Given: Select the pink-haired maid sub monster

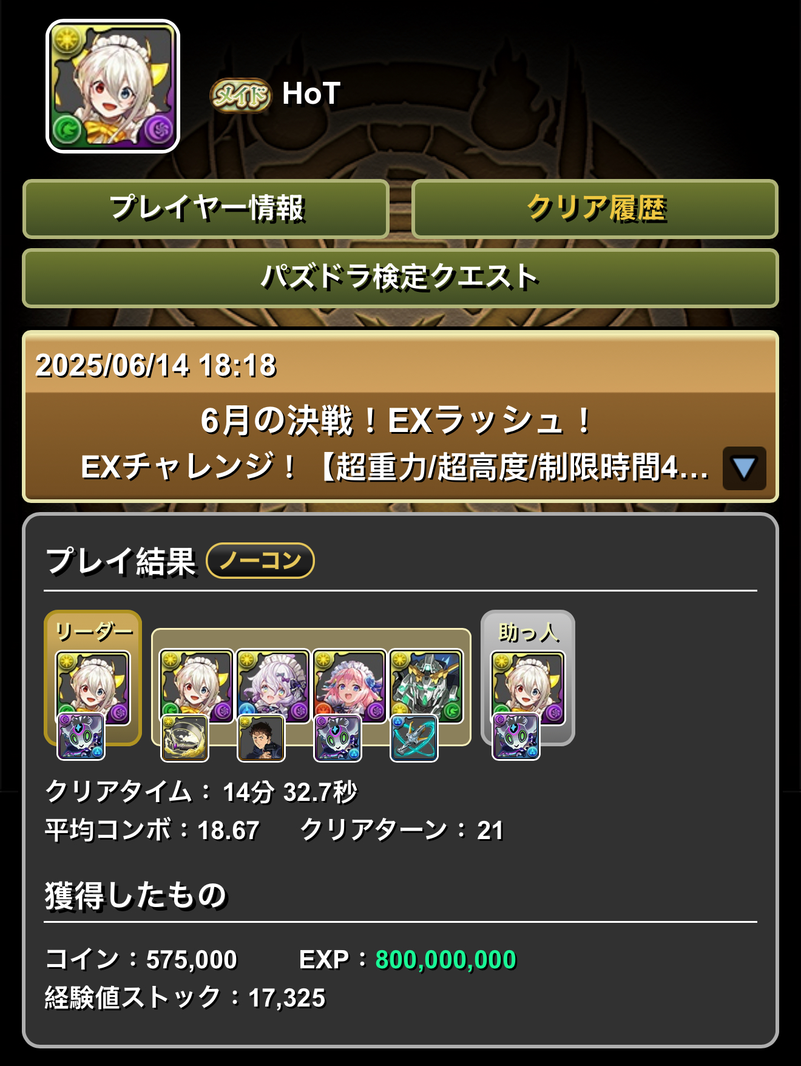Looking at the screenshot, I should click(x=350, y=686).
